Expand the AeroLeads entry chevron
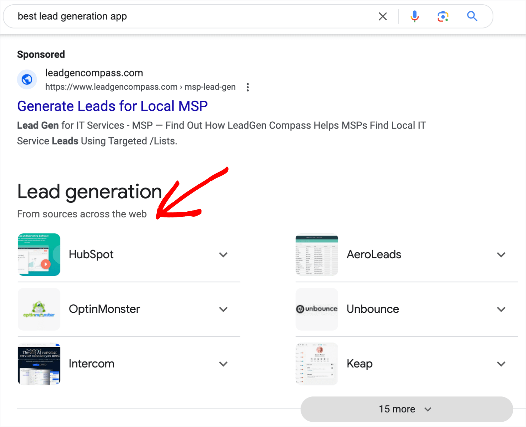Viewport: 526px width, 427px height. tap(501, 255)
